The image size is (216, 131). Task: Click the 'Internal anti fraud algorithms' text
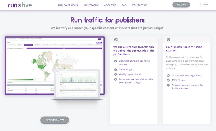pyautogui.click(x=186, y=75)
